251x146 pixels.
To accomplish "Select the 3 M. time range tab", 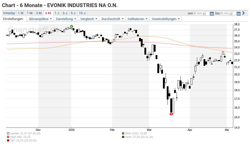I will click(39, 13).
